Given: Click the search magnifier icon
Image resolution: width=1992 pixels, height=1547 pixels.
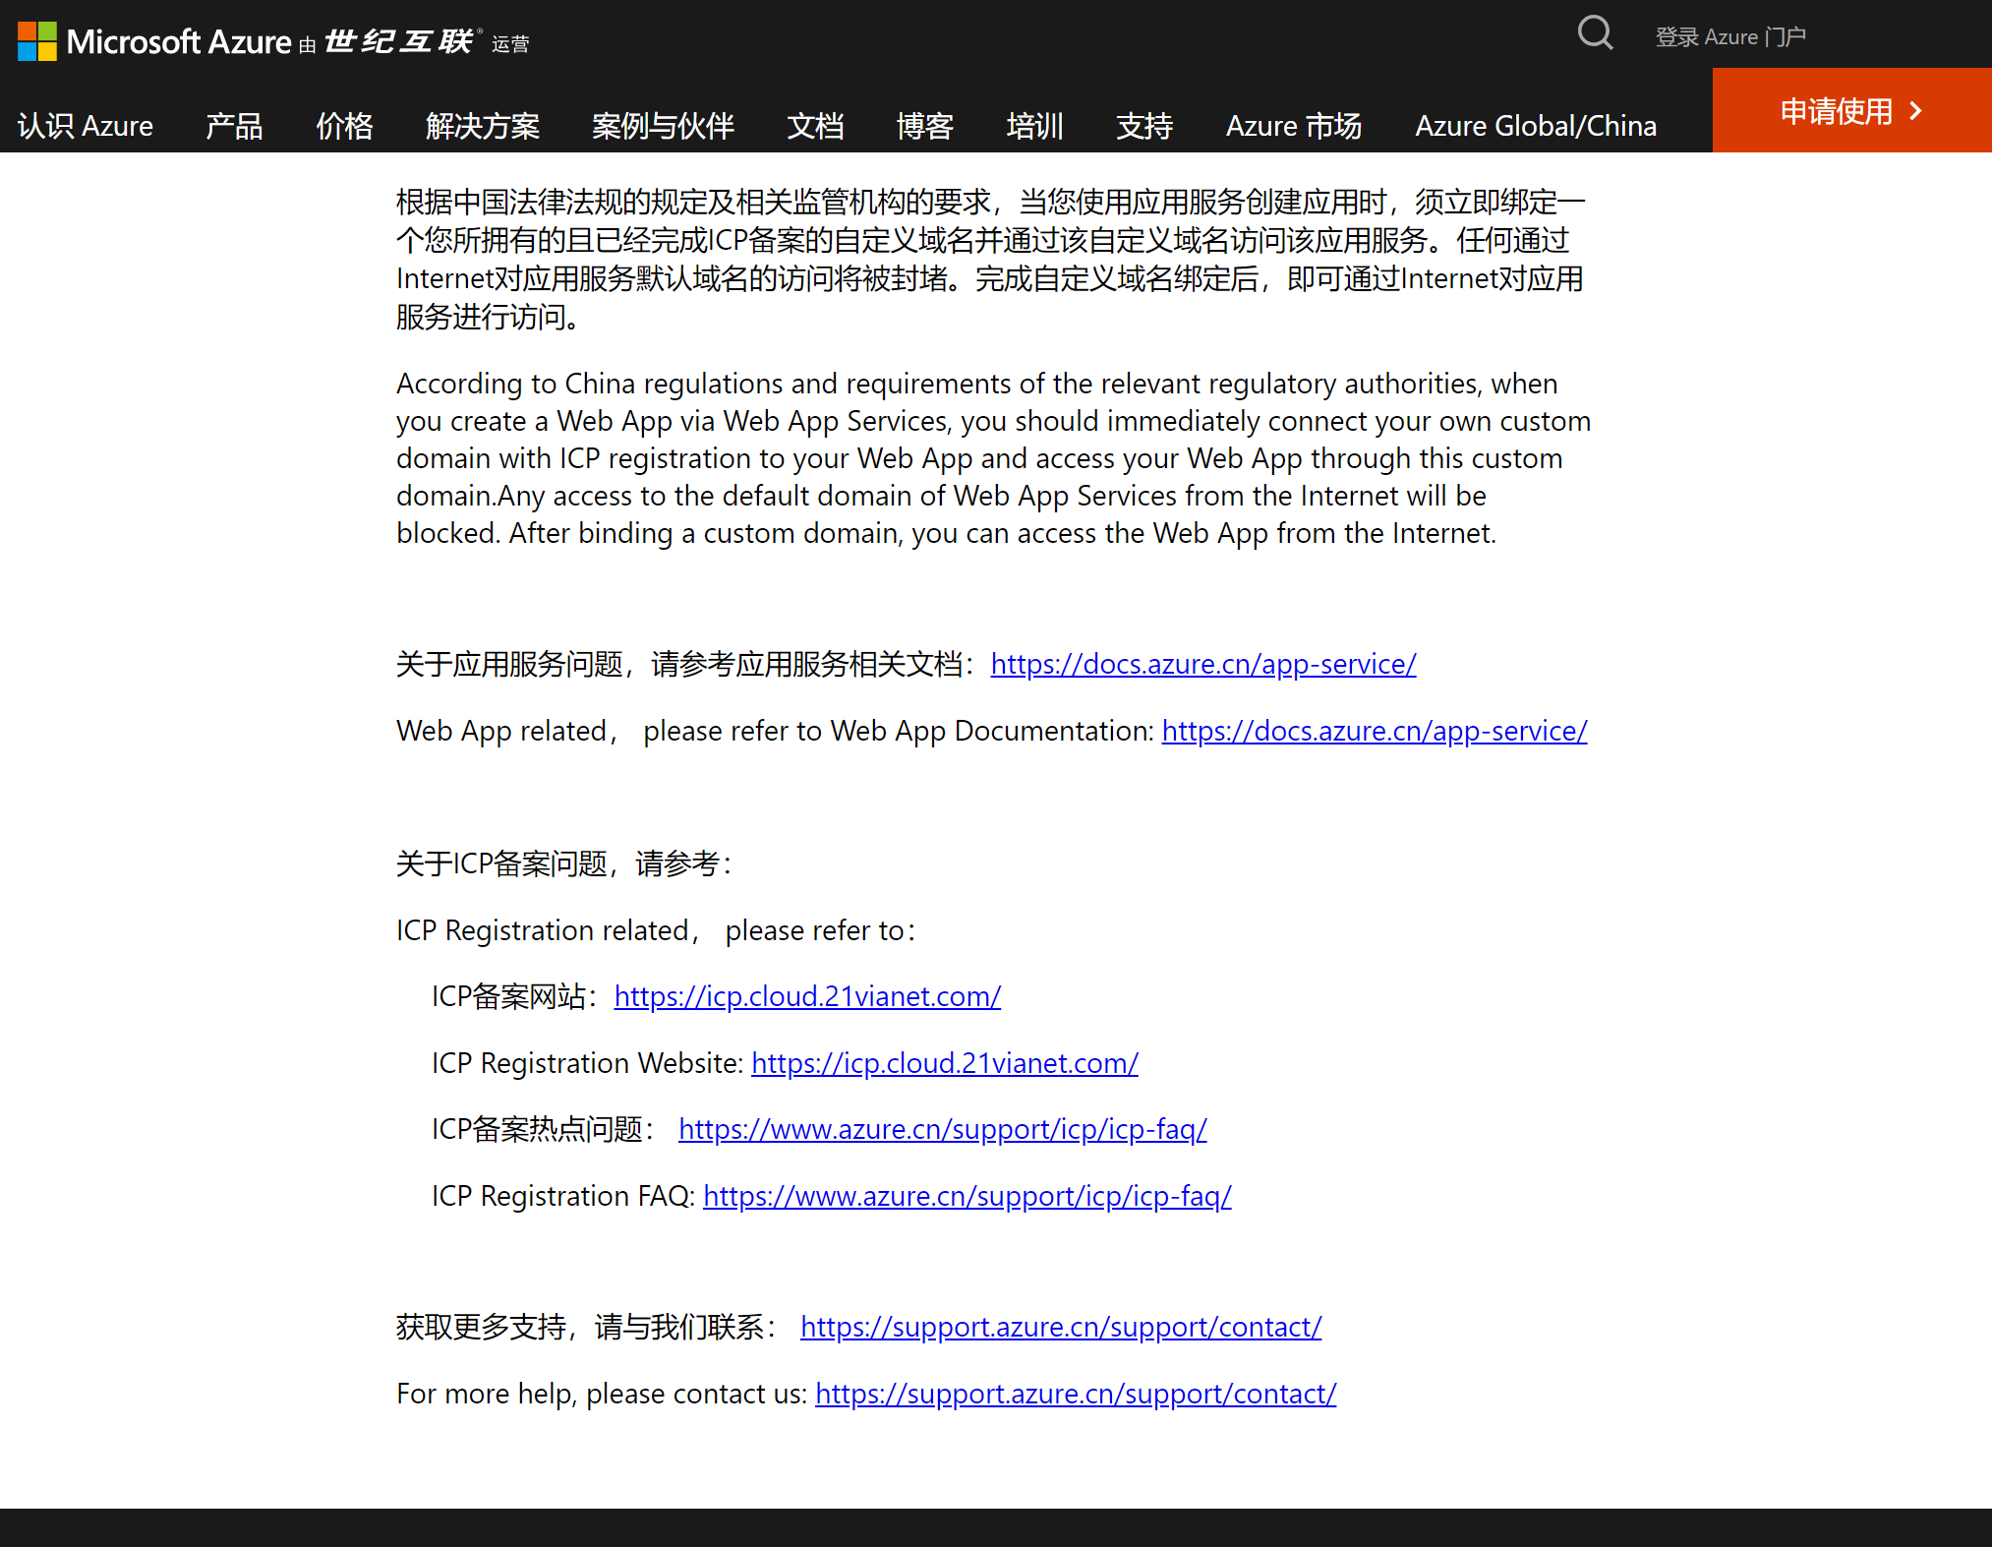Looking at the screenshot, I should [x=1595, y=33].
